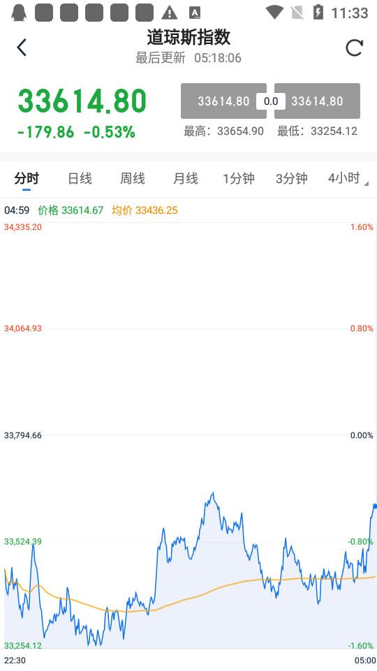Viewport: 377px width, 671px height.
Task: Tap the 22:30 start time label
Action: [15, 661]
